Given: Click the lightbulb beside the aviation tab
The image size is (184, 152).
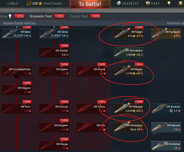Looking at the screenshot, I should click(10, 16).
